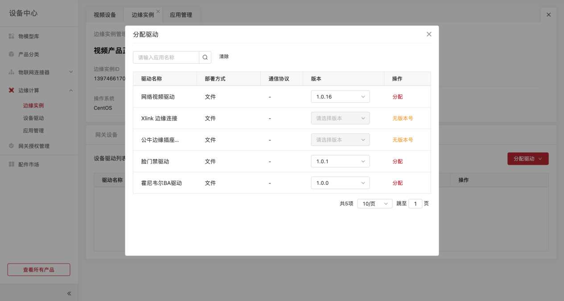
Task: Click the 物联网连接器 sidebar icon
Action: pos(12,72)
